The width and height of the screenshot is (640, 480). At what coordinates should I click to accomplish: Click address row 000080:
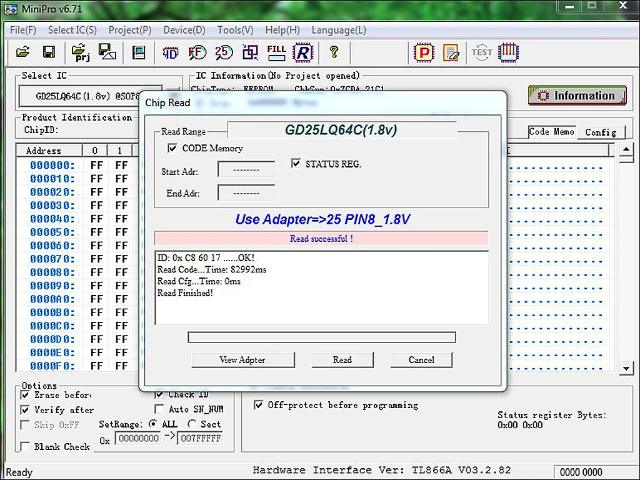pyautogui.click(x=52, y=272)
